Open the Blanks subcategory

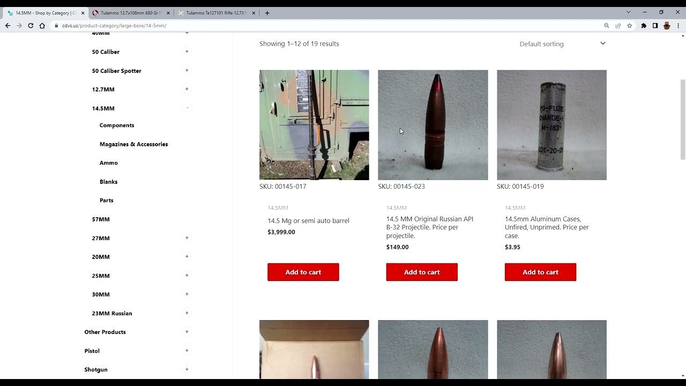point(108,182)
